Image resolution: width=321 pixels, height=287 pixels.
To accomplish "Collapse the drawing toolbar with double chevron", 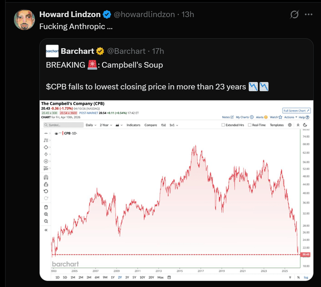I will coord(46,230).
